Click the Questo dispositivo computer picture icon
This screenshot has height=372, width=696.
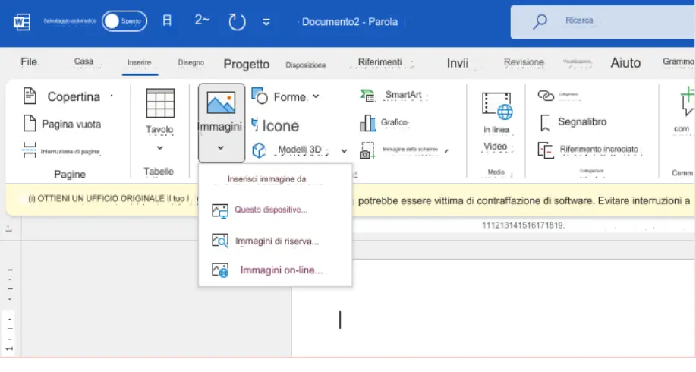click(x=220, y=211)
